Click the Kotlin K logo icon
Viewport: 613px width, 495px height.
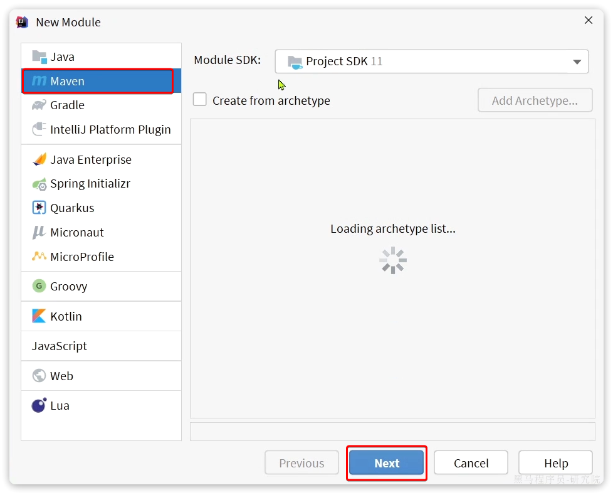pyautogui.click(x=39, y=316)
